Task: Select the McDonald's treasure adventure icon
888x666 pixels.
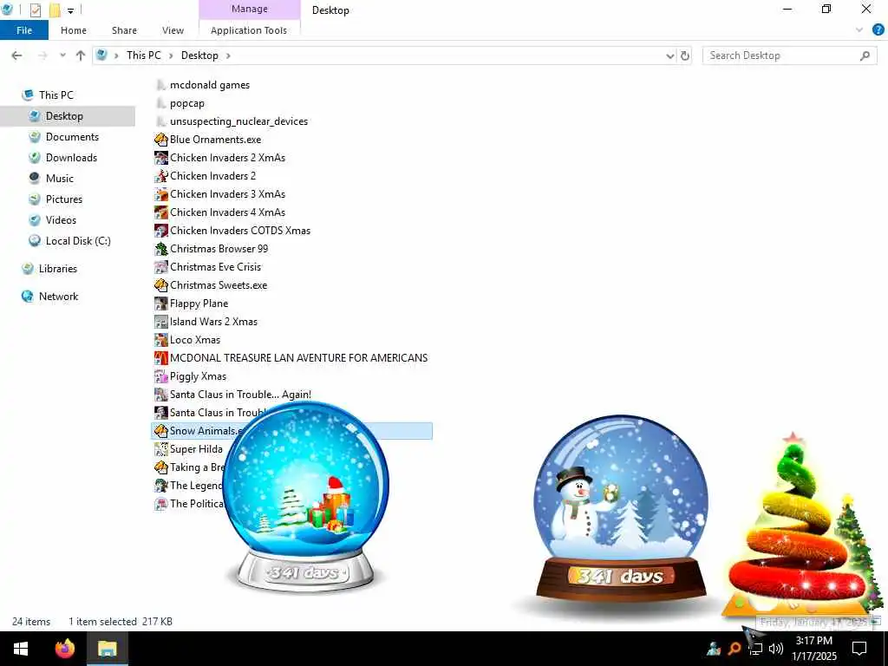Action: click(160, 358)
